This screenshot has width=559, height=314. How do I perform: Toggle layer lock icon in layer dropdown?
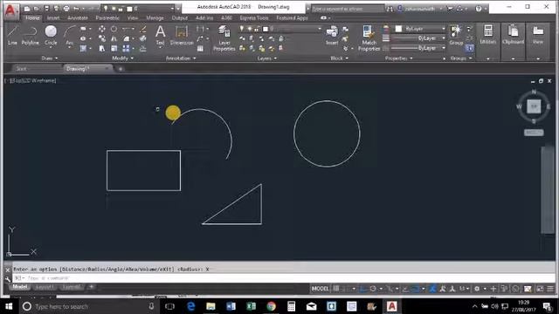(x=257, y=29)
